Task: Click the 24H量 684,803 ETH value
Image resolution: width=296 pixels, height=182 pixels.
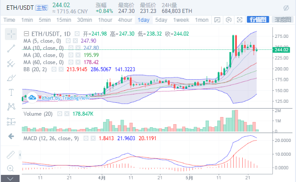Action: [x=177, y=11]
